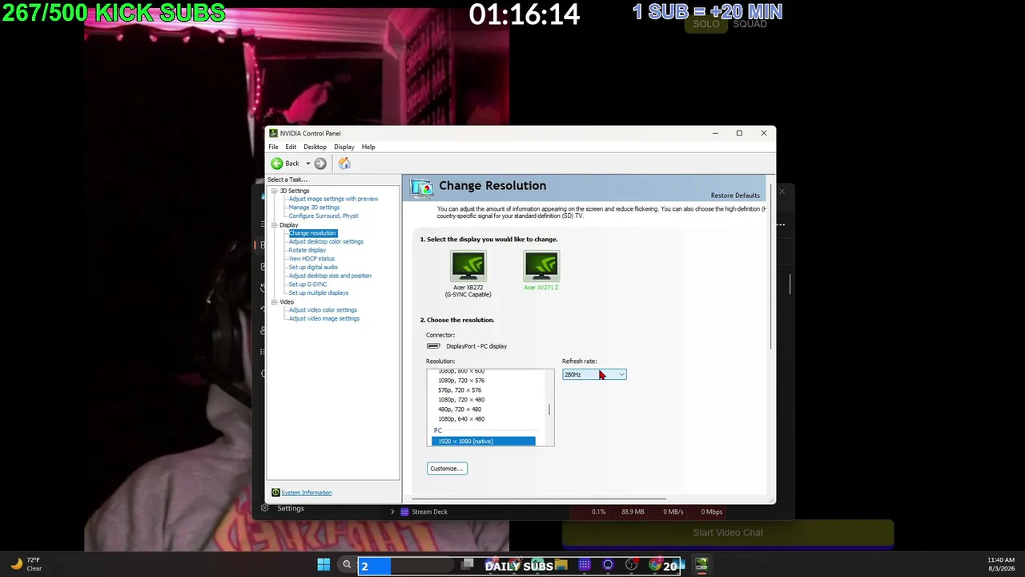Select 1080p, 720 × 576 resolution
Screen dimensions: 1025x577
tap(461, 381)
